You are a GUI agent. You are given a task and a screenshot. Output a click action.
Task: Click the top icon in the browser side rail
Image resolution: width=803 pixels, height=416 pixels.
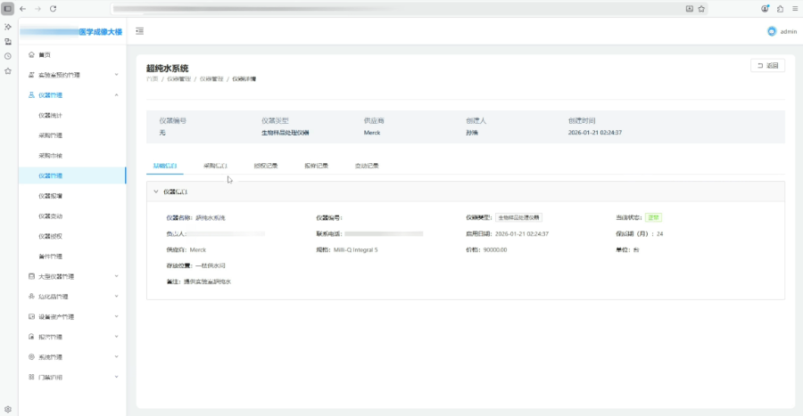tap(8, 27)
